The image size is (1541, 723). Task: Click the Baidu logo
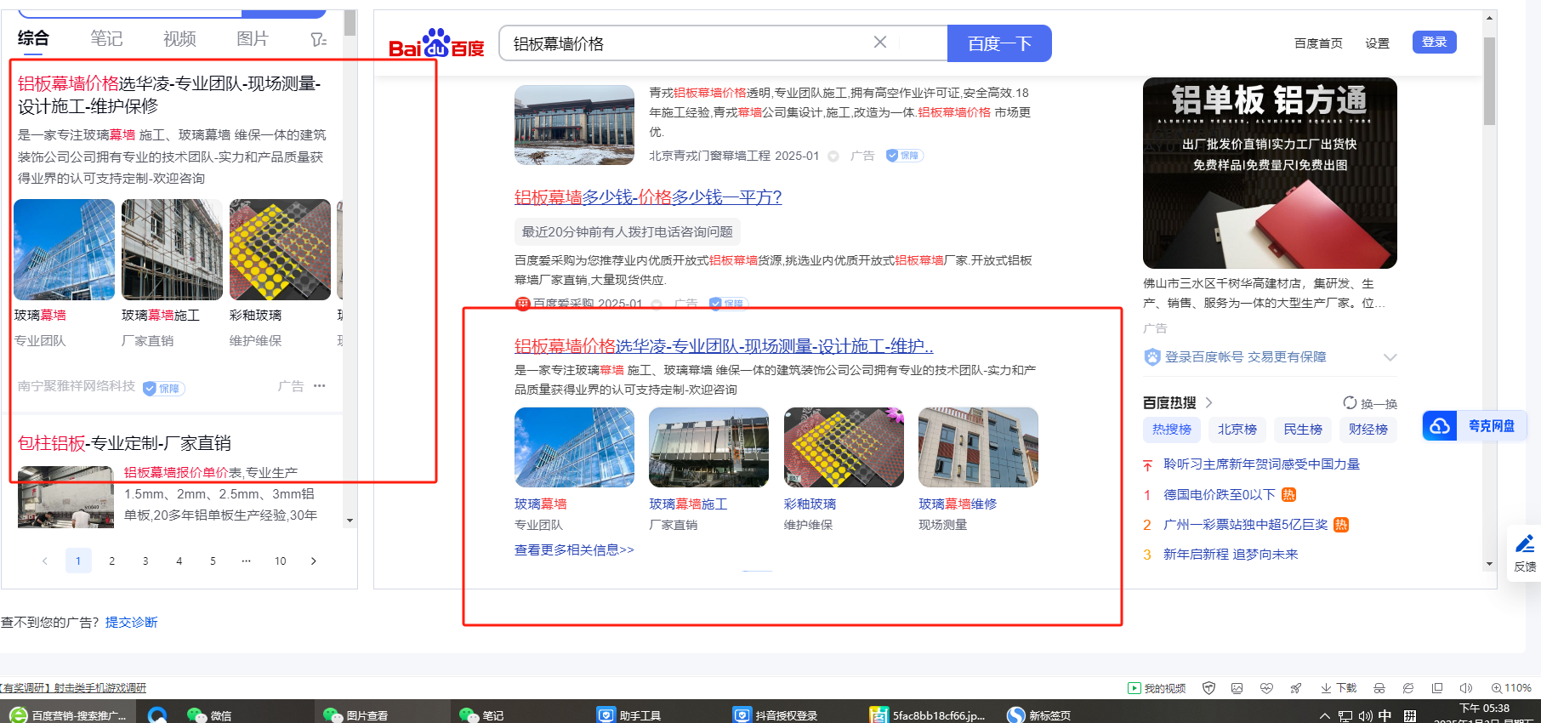[436, 43]
